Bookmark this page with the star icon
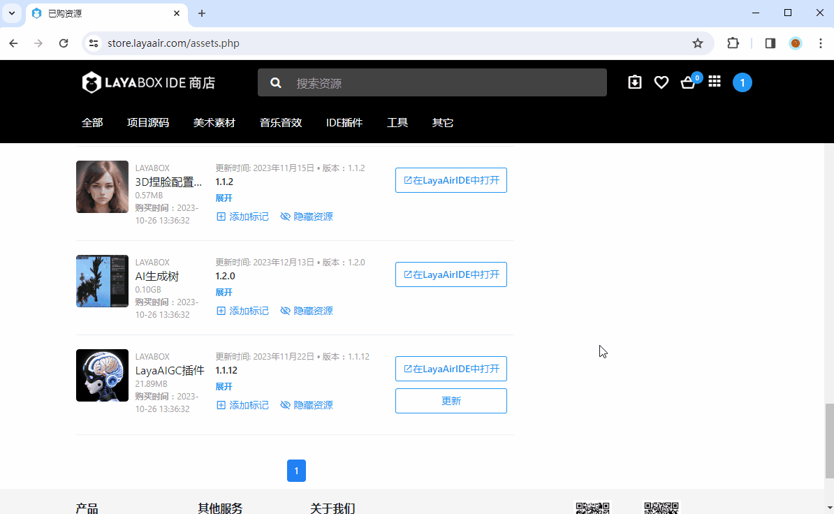 click(697, 43)
